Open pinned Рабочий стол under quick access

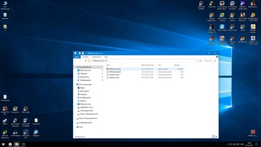point(85,70)
